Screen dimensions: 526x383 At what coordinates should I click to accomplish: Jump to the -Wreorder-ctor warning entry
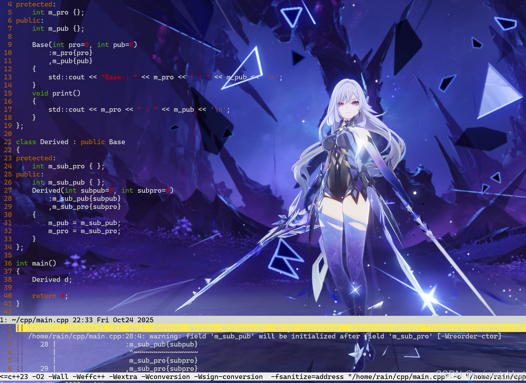coord(469,336)
